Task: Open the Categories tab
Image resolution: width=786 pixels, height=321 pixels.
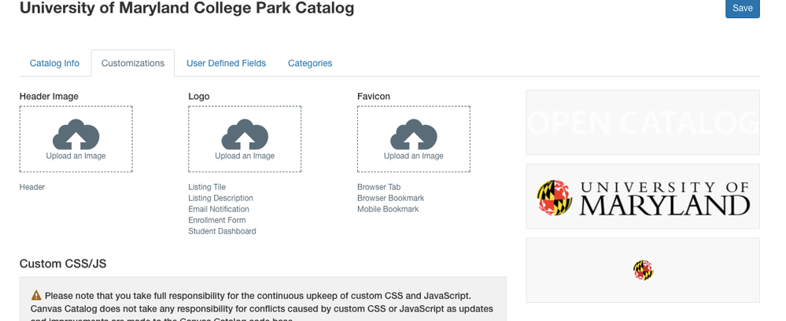Action: click(310, 63)
